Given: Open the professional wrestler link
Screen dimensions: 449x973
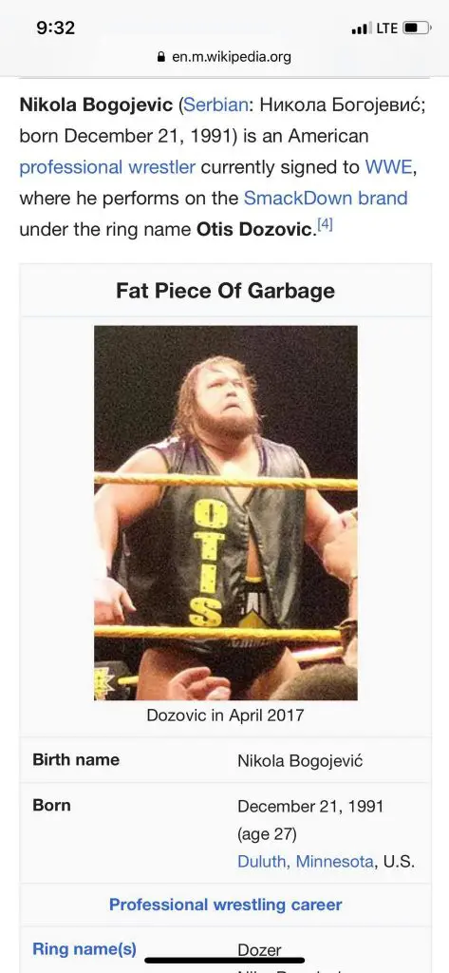Looking at the screenshot, I should (107, 167).
